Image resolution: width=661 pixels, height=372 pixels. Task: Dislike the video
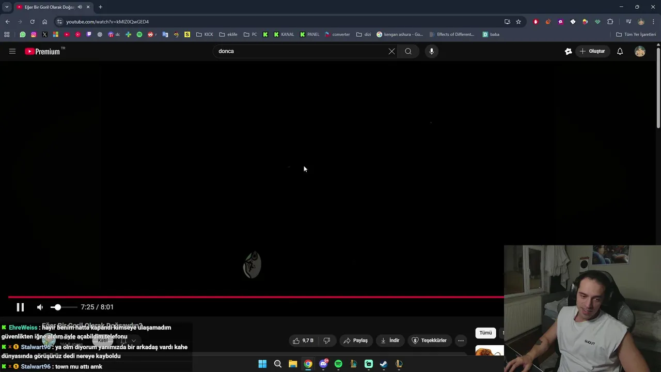(x=326, y=340)
